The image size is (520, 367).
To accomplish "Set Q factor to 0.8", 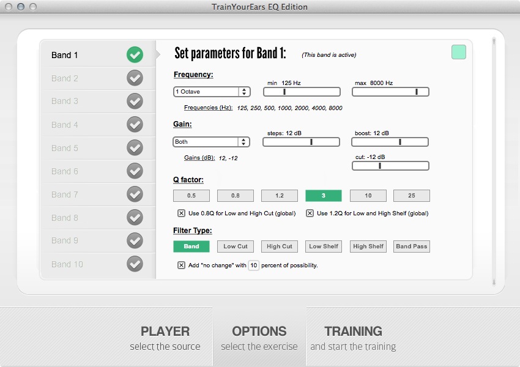I will pyautogui.click(x=236, y=196).
